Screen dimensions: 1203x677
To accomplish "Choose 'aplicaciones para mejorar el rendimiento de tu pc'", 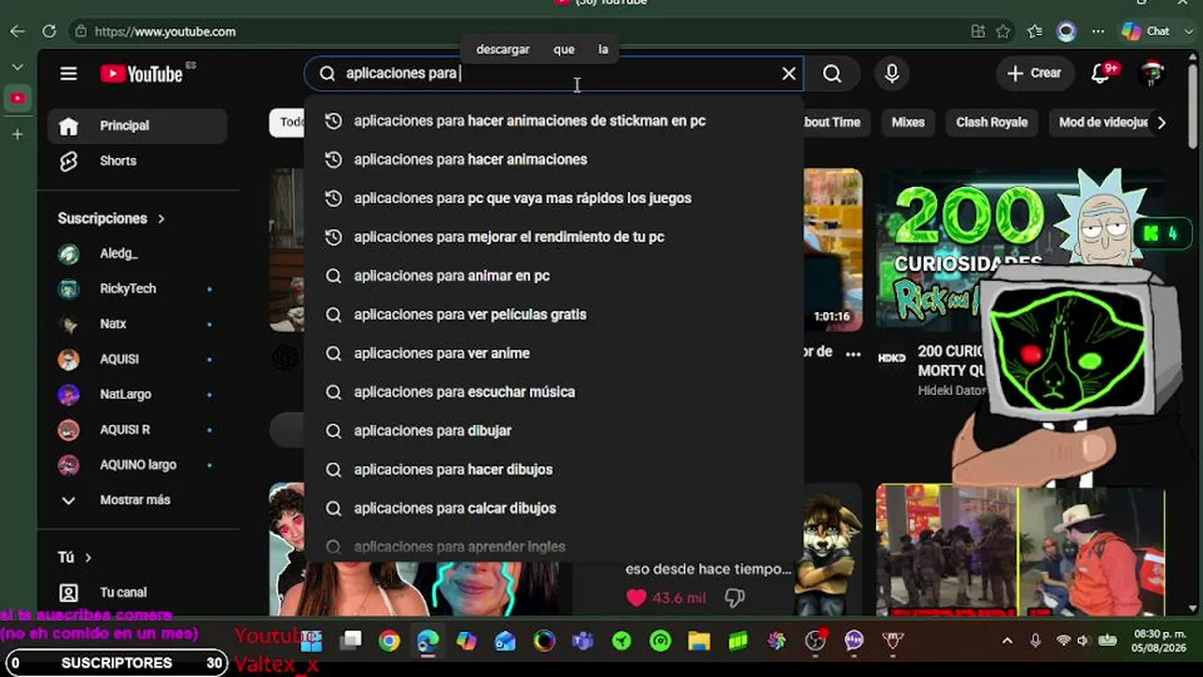I will point(554,237).
